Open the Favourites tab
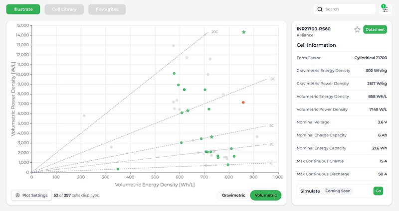 click(x=107, y=9)
